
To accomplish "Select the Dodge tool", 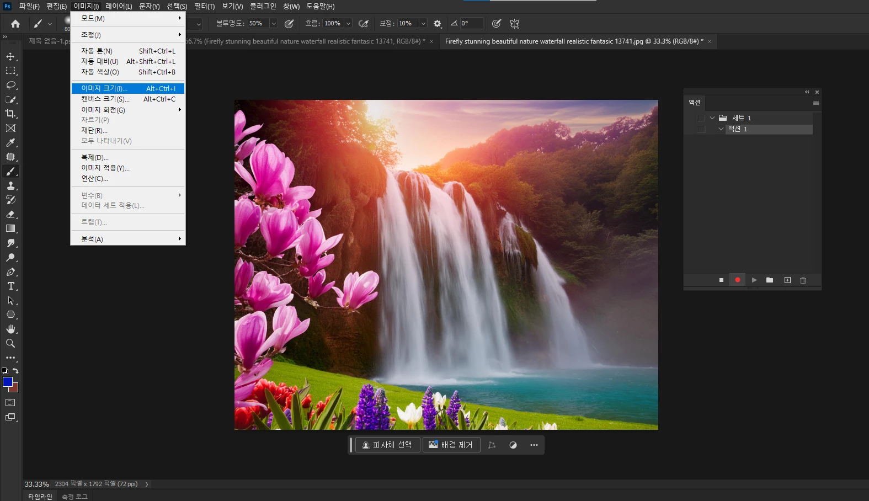I will (10, 257).
